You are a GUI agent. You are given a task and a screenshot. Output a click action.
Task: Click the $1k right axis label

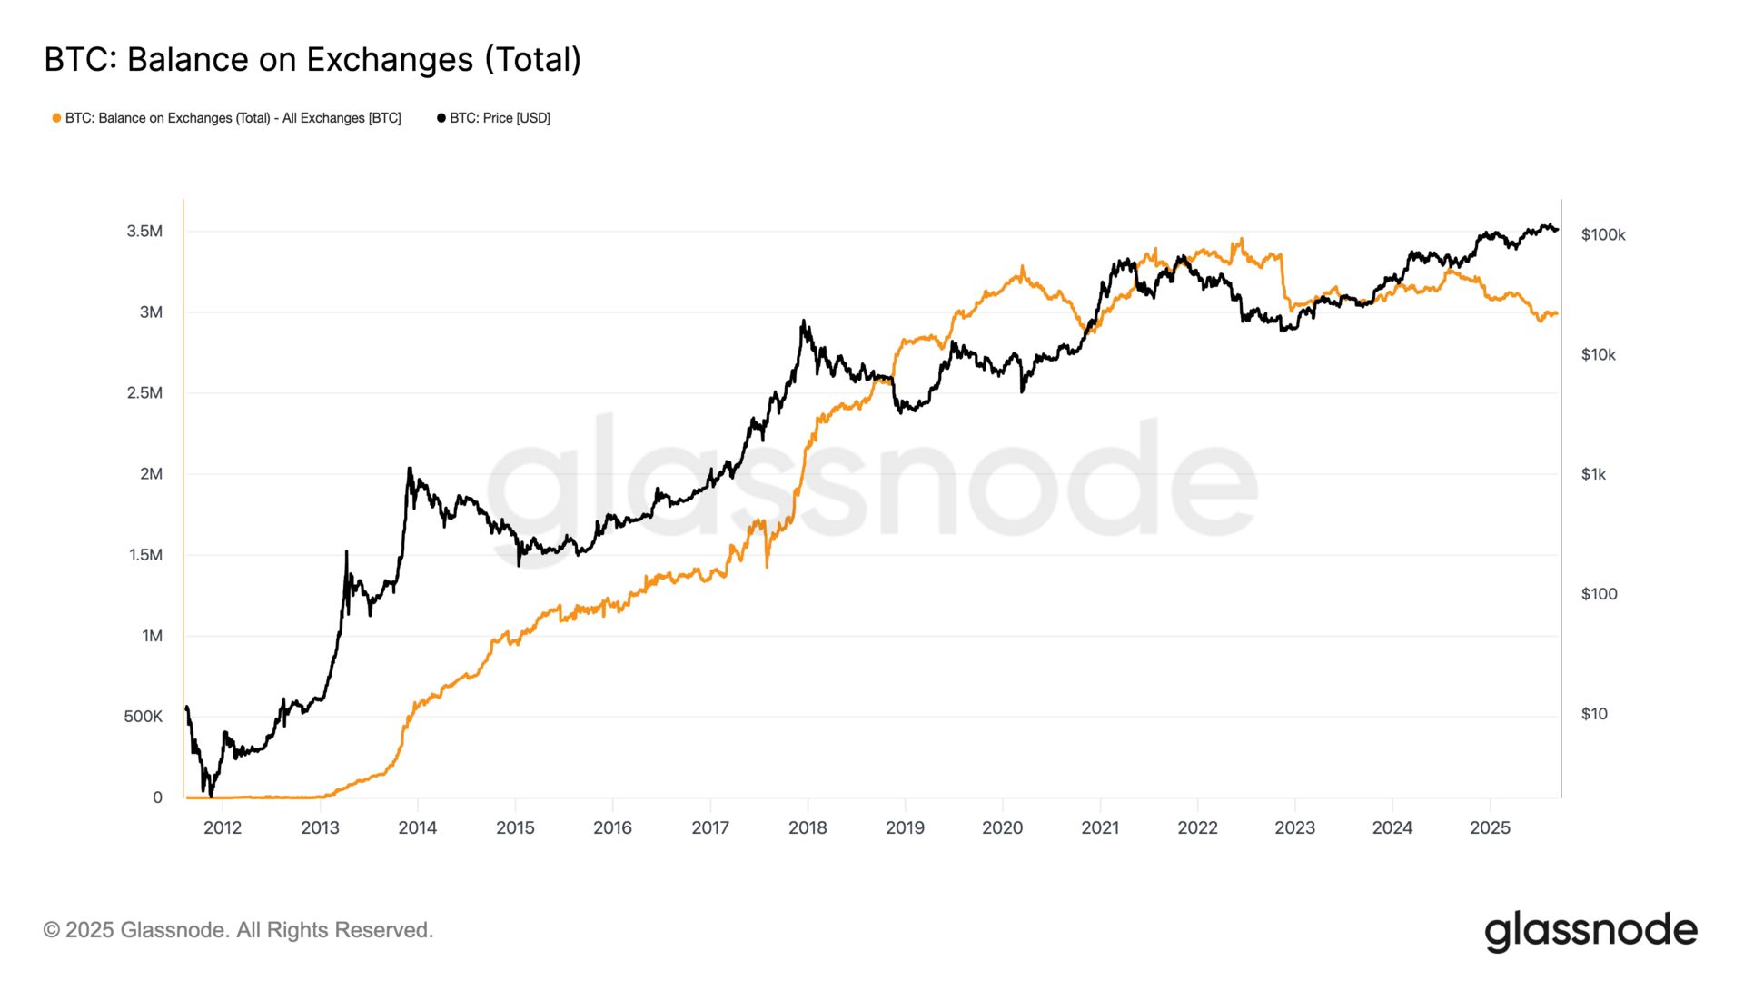click(1594, 474)
